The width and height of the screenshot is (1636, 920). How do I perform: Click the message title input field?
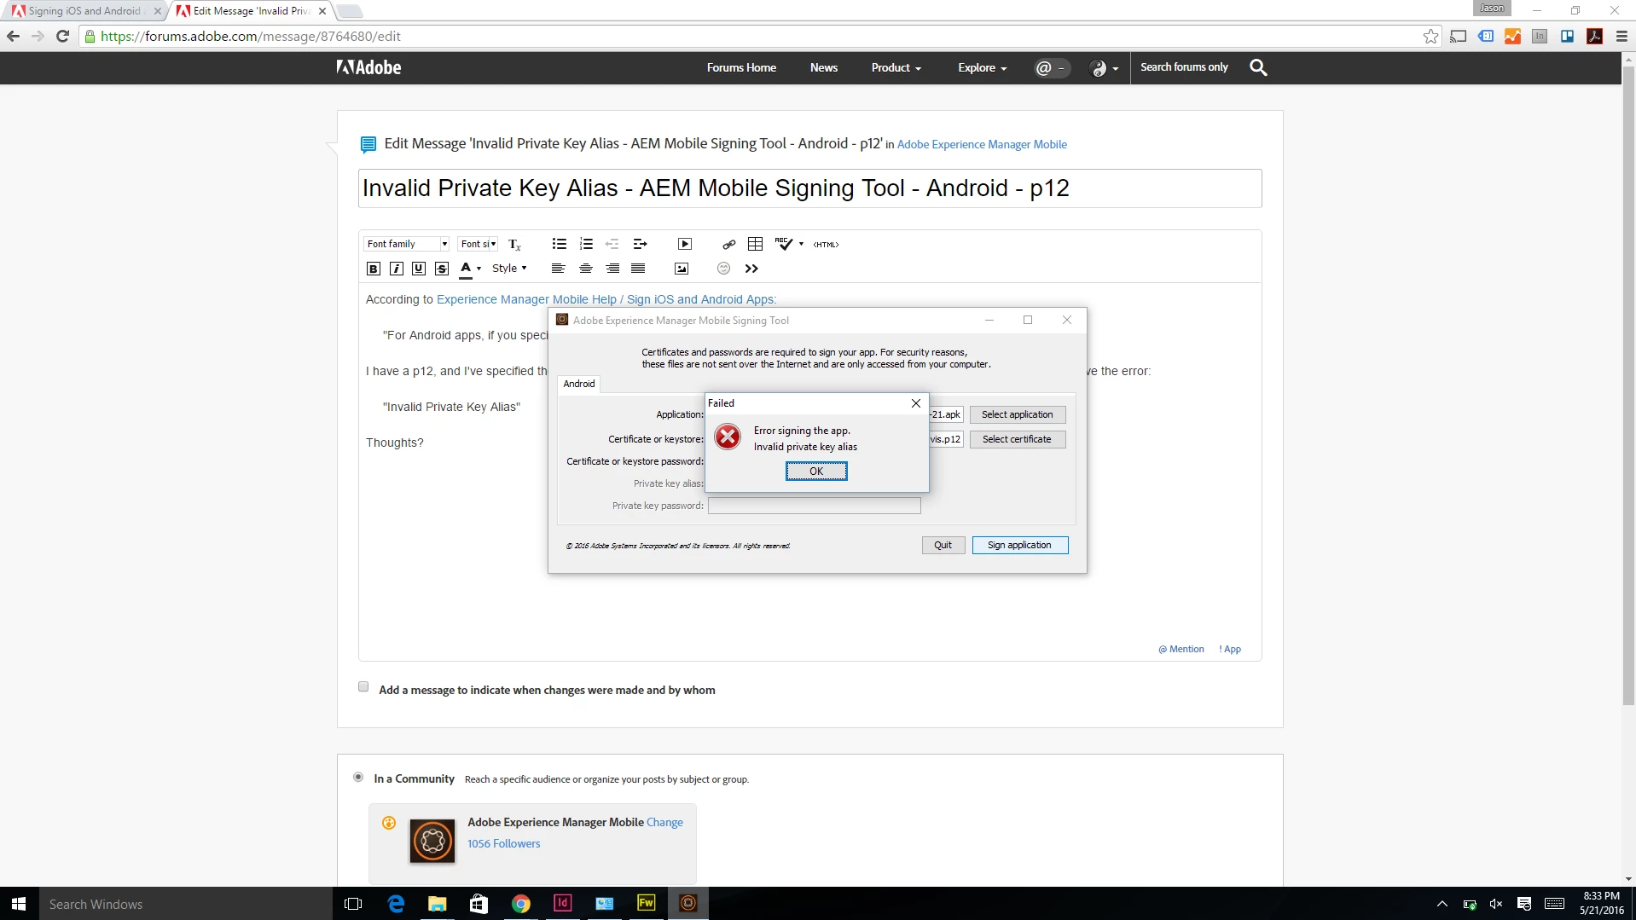(809, 188)
